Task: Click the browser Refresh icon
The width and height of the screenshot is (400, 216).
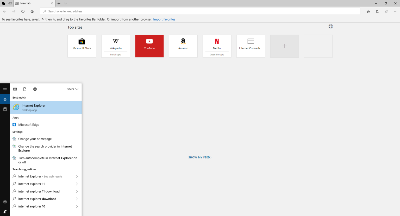Action: [x=23, y=11]
